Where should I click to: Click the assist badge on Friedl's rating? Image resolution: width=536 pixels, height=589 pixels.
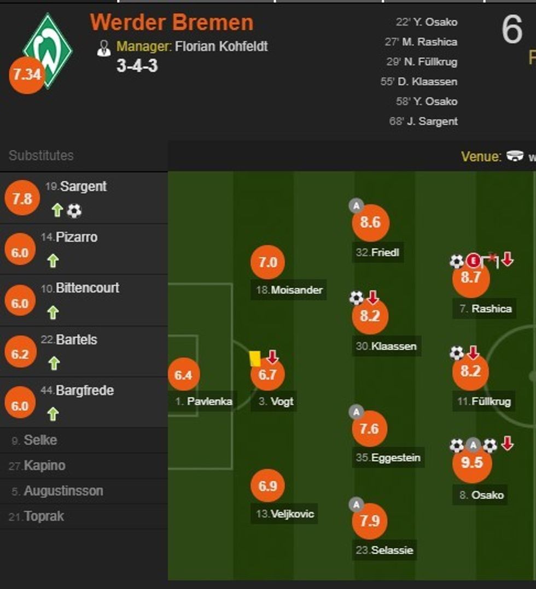(356, 206)
